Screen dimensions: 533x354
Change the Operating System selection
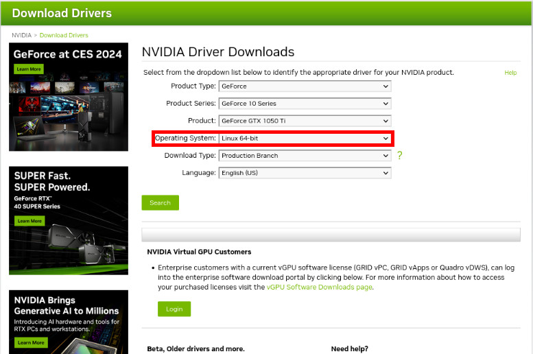305,139
